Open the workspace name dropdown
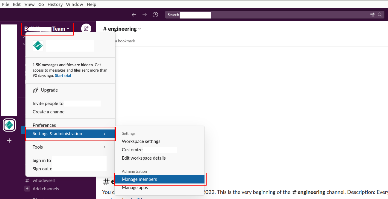Image resolution: width=388 pixels, height=199 pixels. (47, 29)
